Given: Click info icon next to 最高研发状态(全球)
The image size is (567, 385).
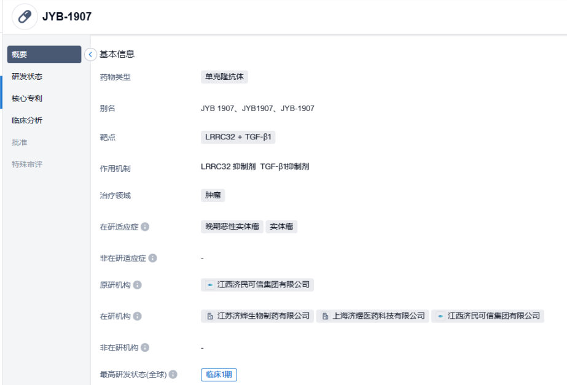Looking at the screenshot, I should pos(173,375).
